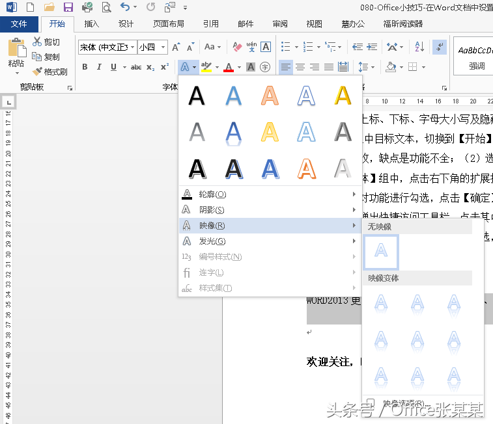The width and height of the screenshot is (493, 424).
Task: Open the 阴影(S) shadow menu item
Action: coord(212,210)
